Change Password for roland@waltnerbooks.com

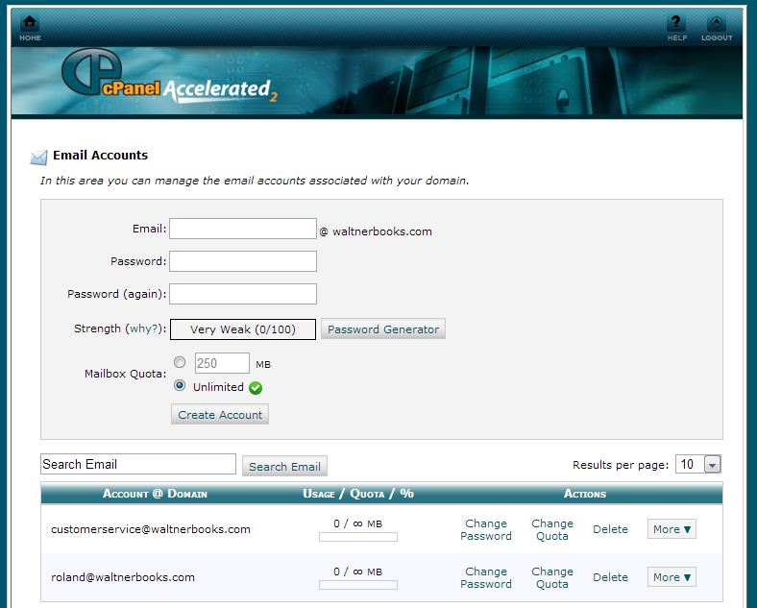(x=486, y=577)
